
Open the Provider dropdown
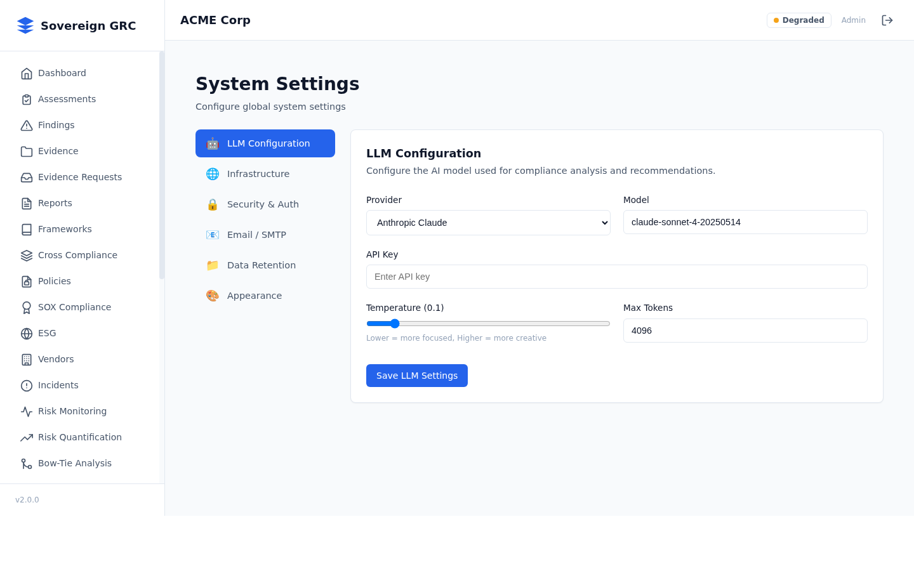tap(488, 222)
